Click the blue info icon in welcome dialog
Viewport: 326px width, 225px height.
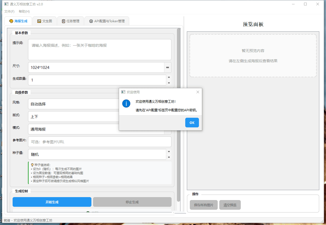click(126, 103)
